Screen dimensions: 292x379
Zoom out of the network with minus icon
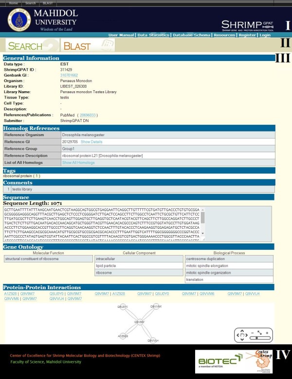click(x=252, y=332)
